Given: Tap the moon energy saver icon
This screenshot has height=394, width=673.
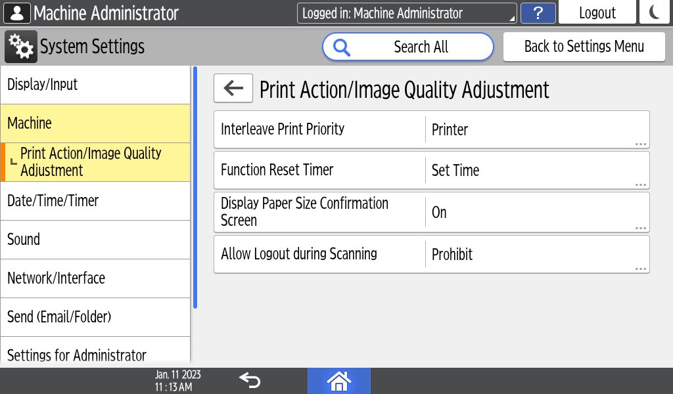Looking at the screenshot, I should (654, 13).
